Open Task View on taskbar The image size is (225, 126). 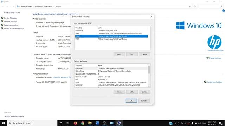point(68,123)
